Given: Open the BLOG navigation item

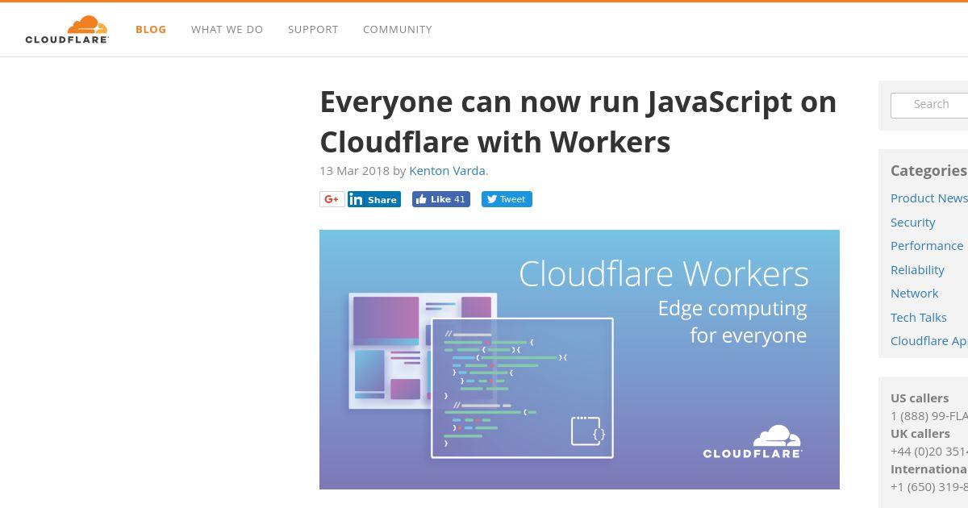Looking at the screenshot, I should (151, 29).
